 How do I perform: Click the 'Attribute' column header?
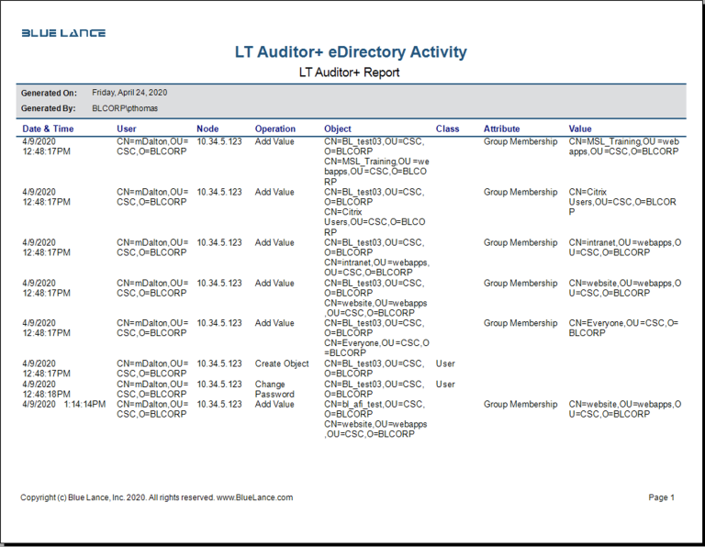pyautogui.click(x=501, y=129)
